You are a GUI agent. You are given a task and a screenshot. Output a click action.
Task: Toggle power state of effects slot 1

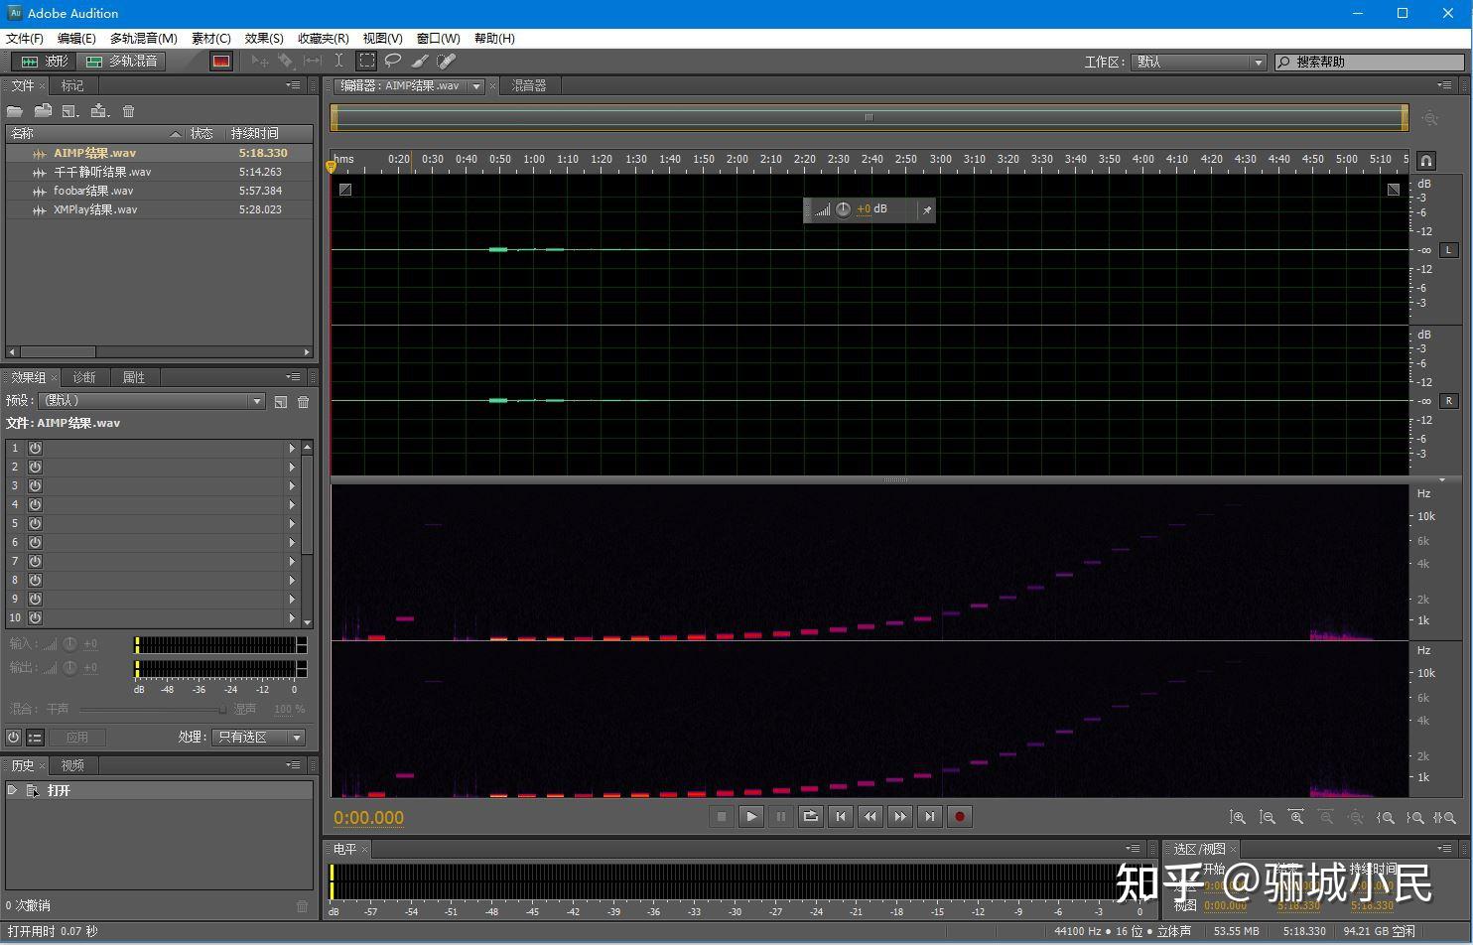point(34,449)
